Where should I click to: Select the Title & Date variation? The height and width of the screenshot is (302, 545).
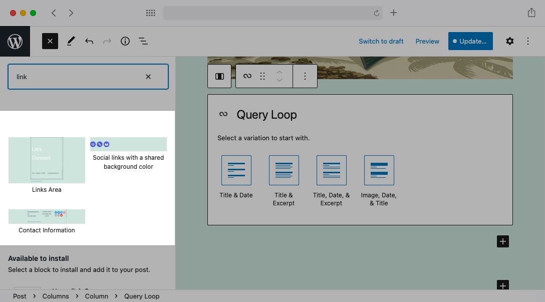click(236, 170)
